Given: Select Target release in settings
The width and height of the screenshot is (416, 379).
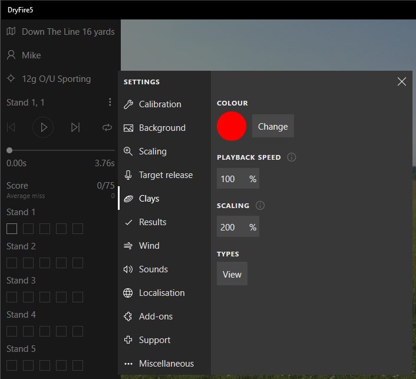Looking at the screenshot, I should tap(166, 175).
